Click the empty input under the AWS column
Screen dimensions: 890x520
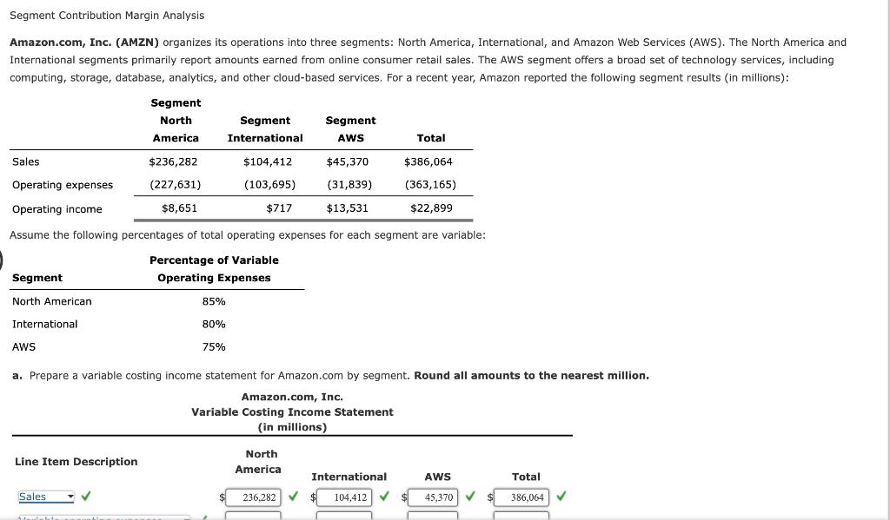[432, 517]
